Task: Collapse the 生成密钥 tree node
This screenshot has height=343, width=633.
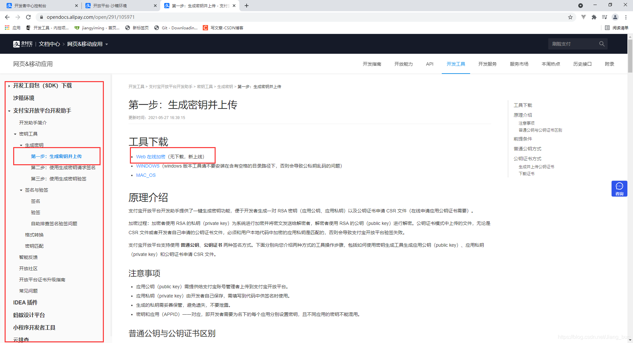Action: point(21,145)
